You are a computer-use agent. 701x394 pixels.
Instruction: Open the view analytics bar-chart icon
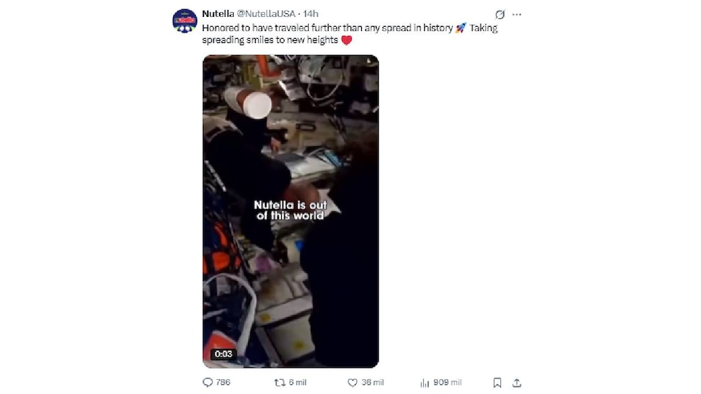425,383
